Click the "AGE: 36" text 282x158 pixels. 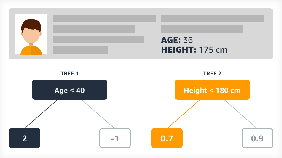(177, 40)
